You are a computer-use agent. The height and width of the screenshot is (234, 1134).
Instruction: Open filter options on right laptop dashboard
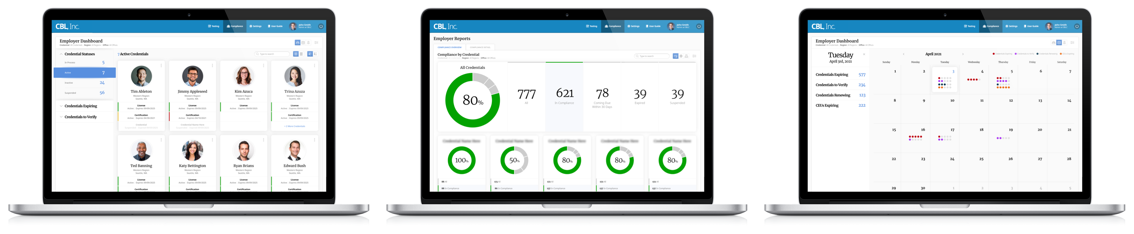click(x=1072, y=43)
